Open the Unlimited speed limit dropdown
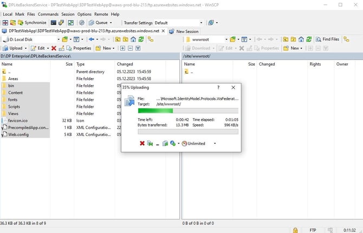The height and width of the screenshot is (233, 363). [215, 143]
